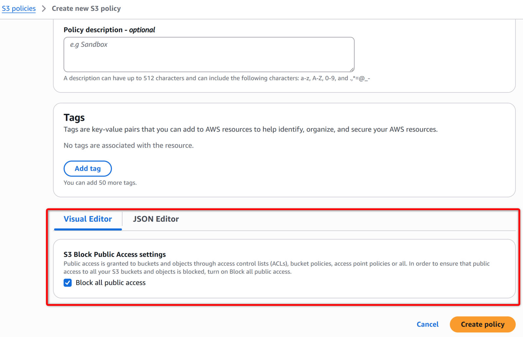Cancel the policy creation
Image resolution: width=523 pixels, height=337 pixels.
[428, 324]
